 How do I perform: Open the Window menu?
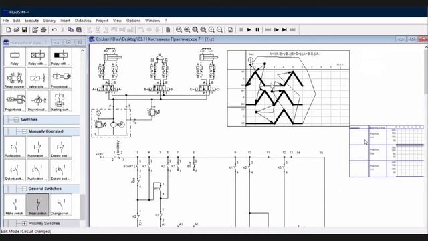point(152,21)
